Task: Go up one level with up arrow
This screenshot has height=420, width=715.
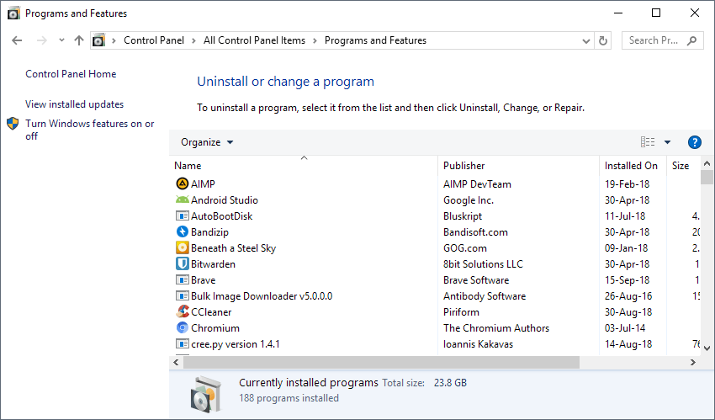Action: pyautogui.click(x=79, y=40)
